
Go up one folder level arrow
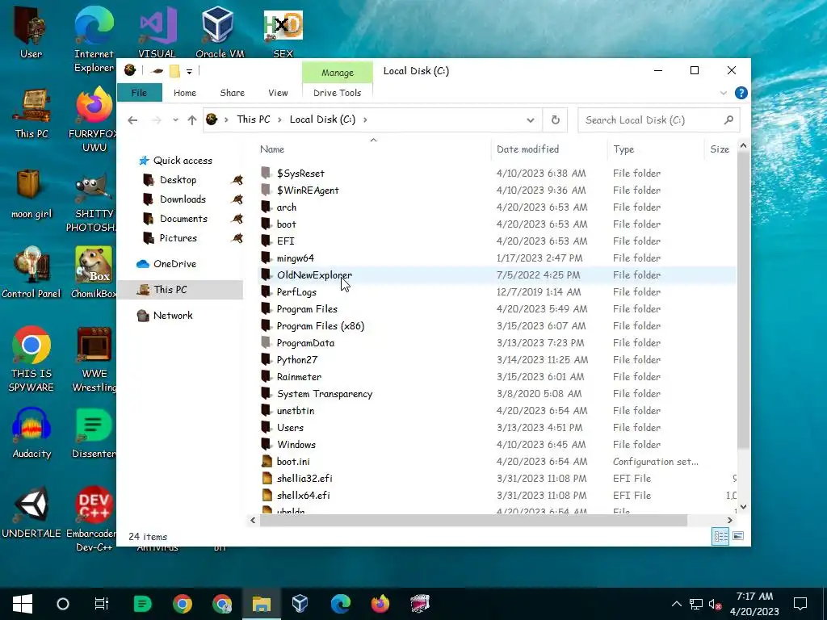coord(192,120)
